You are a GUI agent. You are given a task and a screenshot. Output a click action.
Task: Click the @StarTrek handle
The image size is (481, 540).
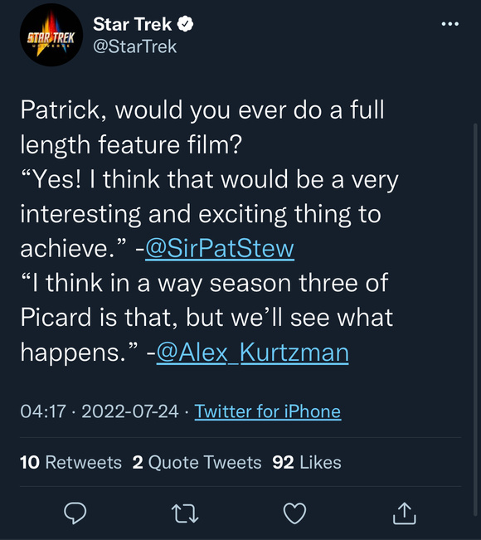135,46
